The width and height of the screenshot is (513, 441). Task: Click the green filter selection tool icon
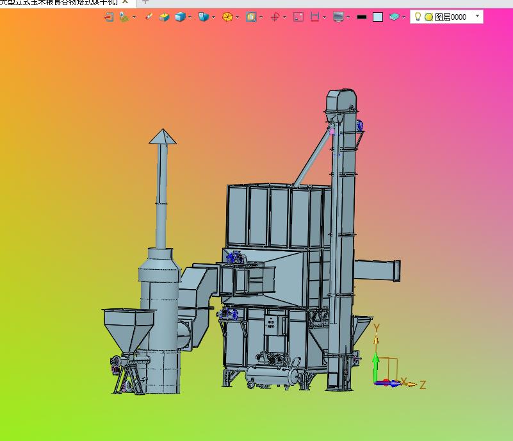point(124,17)
